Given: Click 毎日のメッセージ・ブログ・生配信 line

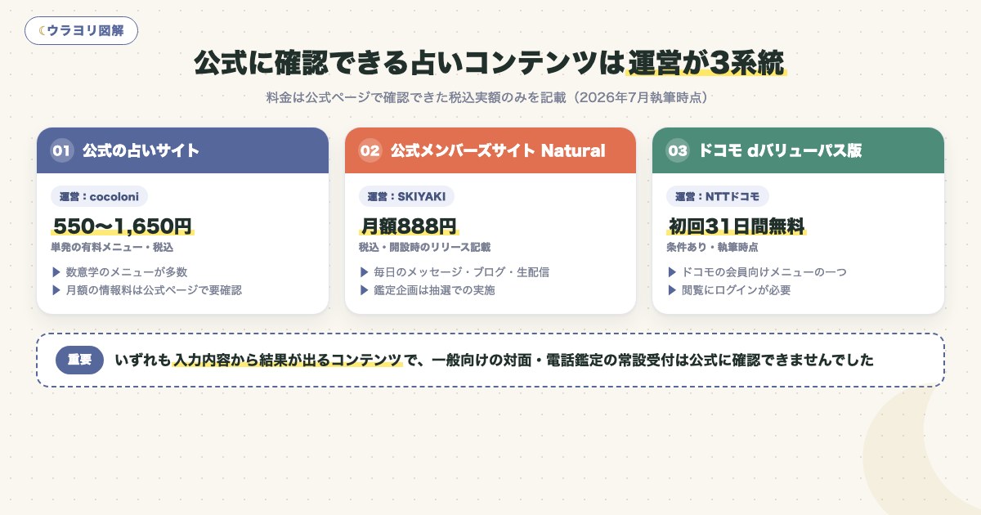Looking at the screenshot, I should pos(462,272).
